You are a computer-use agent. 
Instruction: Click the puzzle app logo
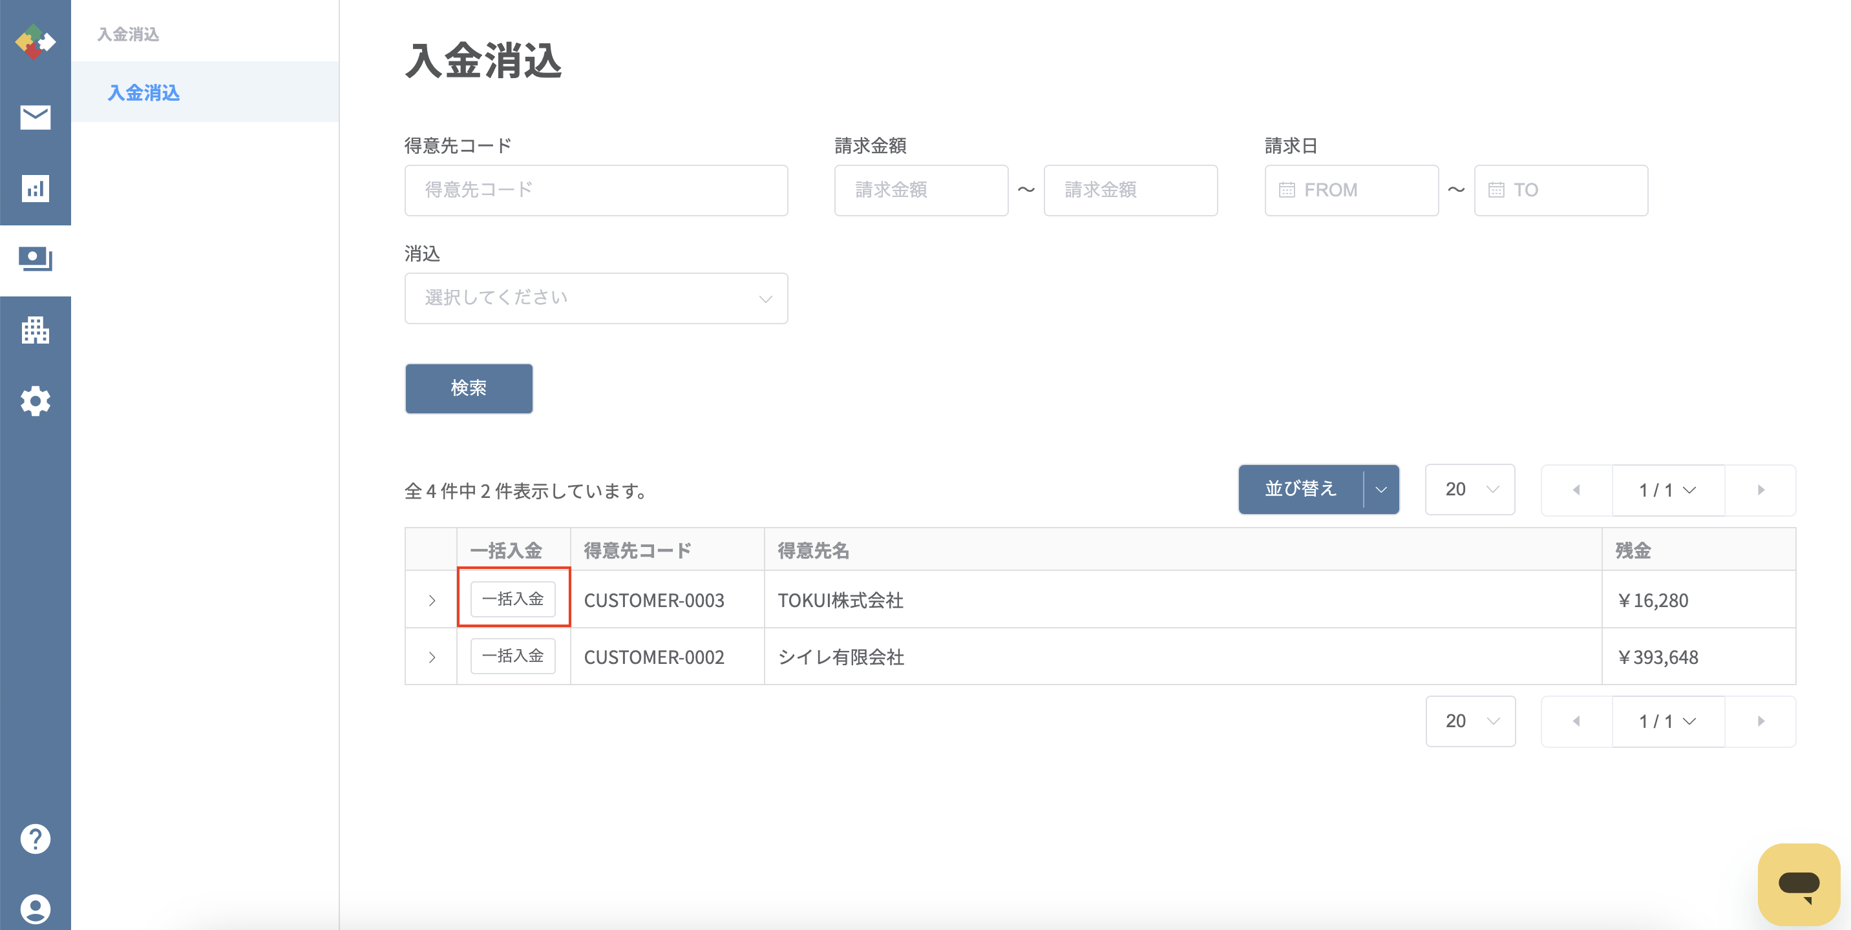(35, 41)
